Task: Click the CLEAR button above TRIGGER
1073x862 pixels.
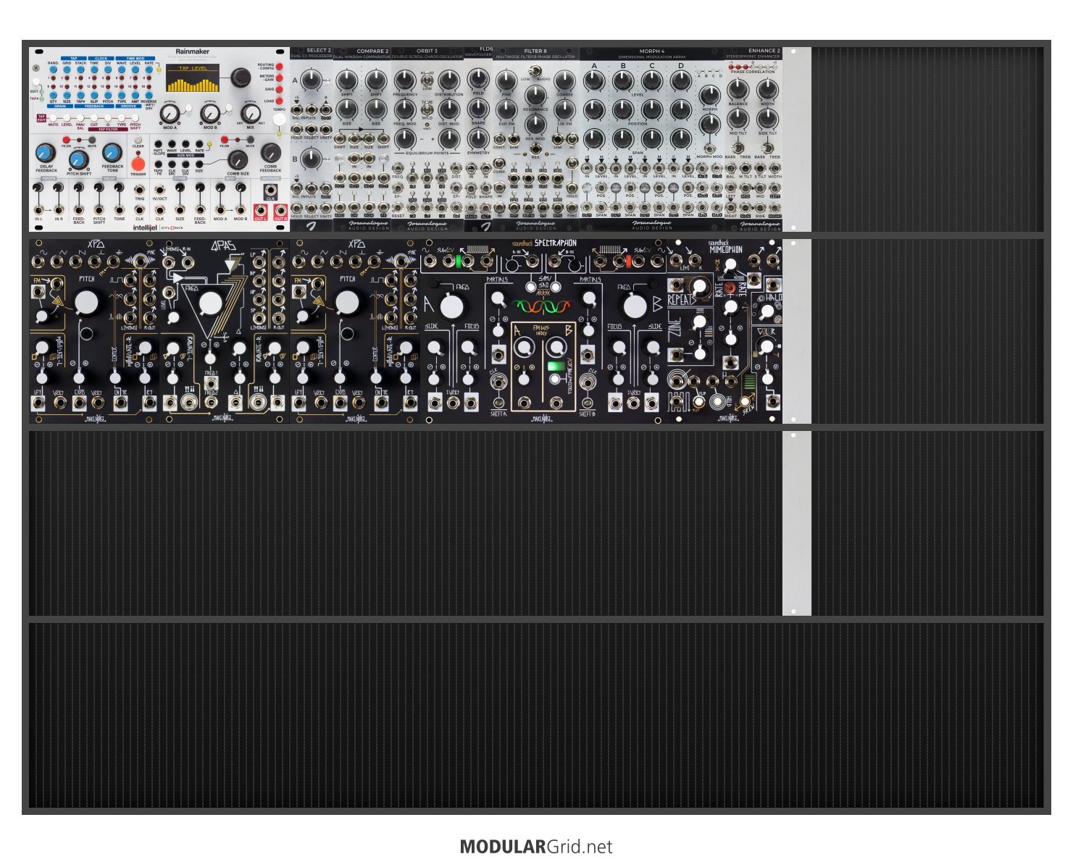Action: click(x=138, y=140)
